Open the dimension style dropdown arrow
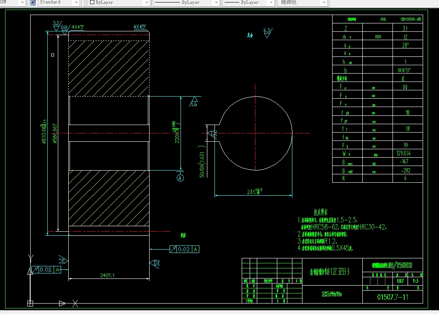The height and width of the screenshot is (314, 439). coord(22,3)
